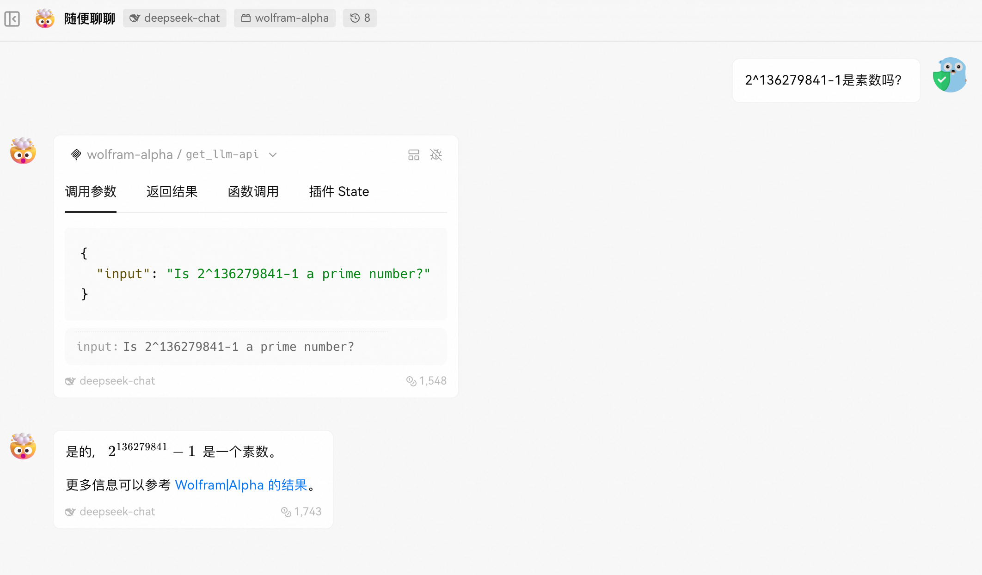
Task: Open the deepseek-chat model selector tag
Action: pos(175,18)
